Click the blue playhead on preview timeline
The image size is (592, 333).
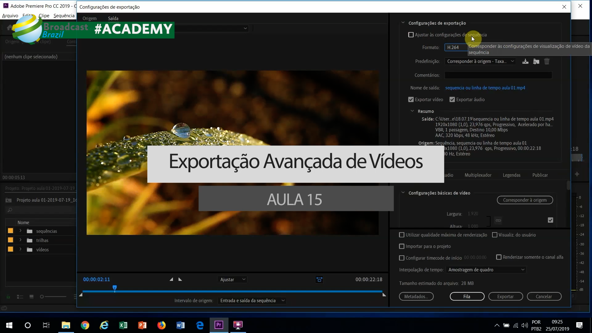tap(115, 288)
